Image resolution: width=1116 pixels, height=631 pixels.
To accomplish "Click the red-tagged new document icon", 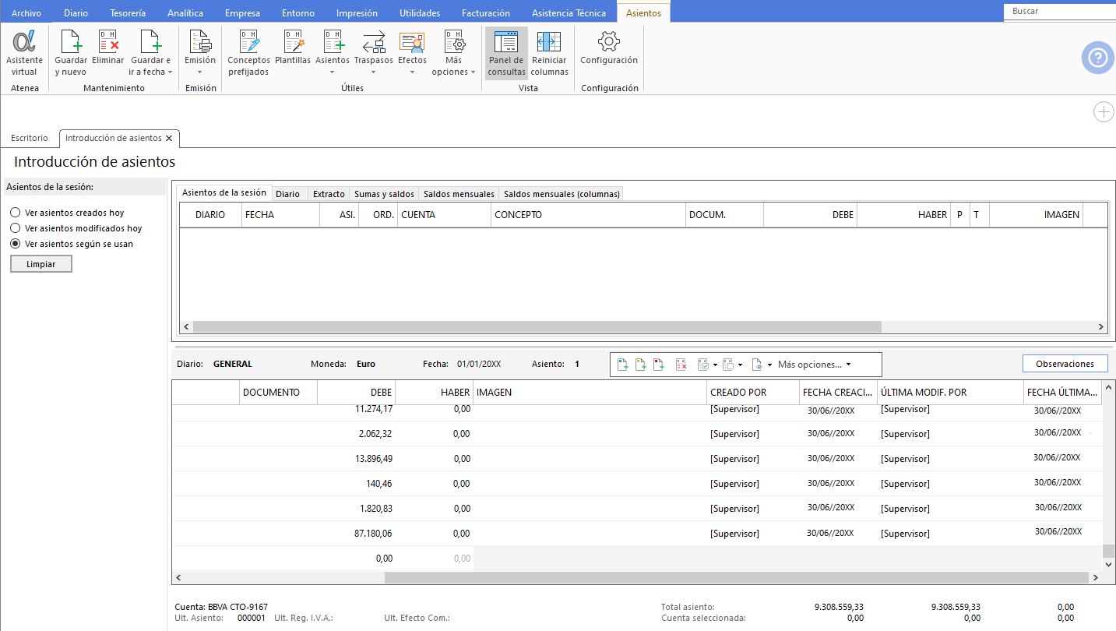I will tap(658, 364).
